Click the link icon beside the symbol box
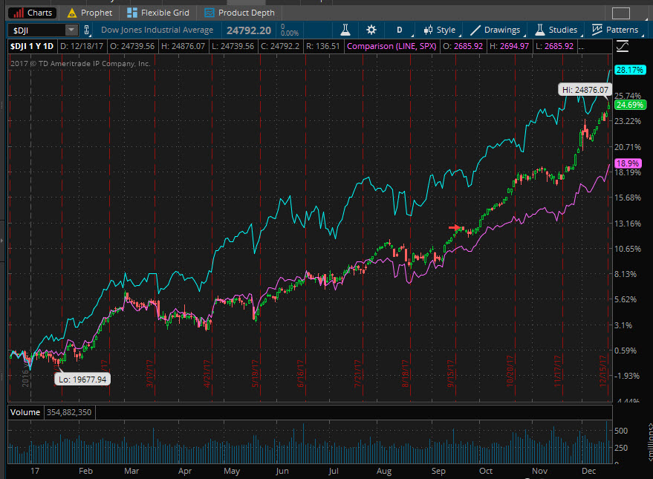The image size is (653, 479). coord(87,30)
